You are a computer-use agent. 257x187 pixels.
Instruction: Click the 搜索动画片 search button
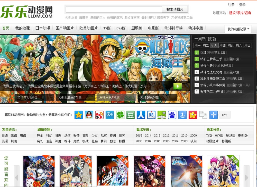[175, 9]
